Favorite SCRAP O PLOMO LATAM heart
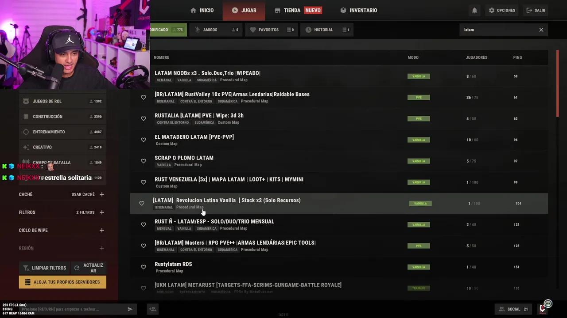 [144, 161]
